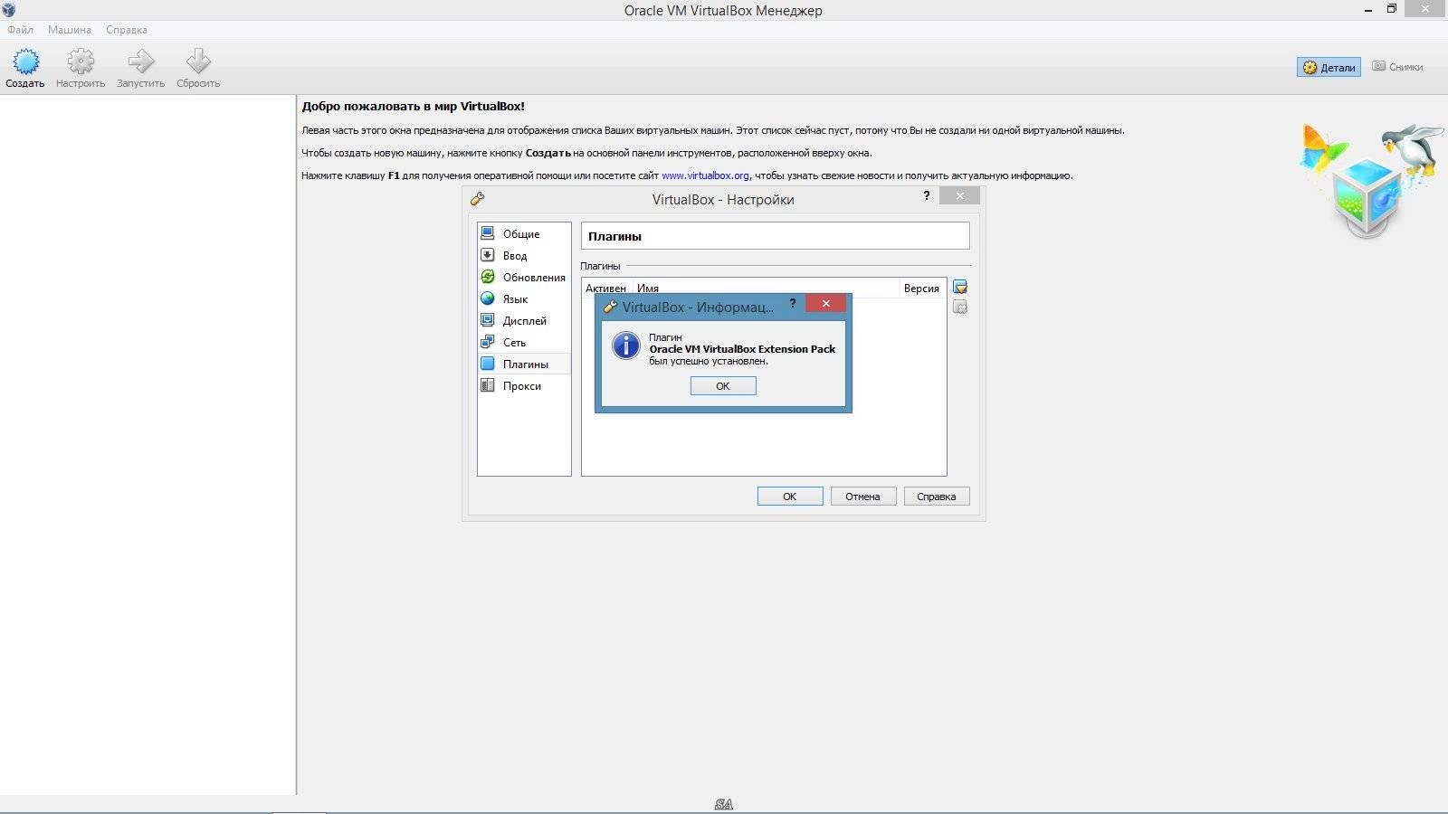Image resolution: width=1448 pixels, height=814 pixels.
Task: Click the Прокси icon in settings list
Action: pyautogui.click(x=488, y=384)
